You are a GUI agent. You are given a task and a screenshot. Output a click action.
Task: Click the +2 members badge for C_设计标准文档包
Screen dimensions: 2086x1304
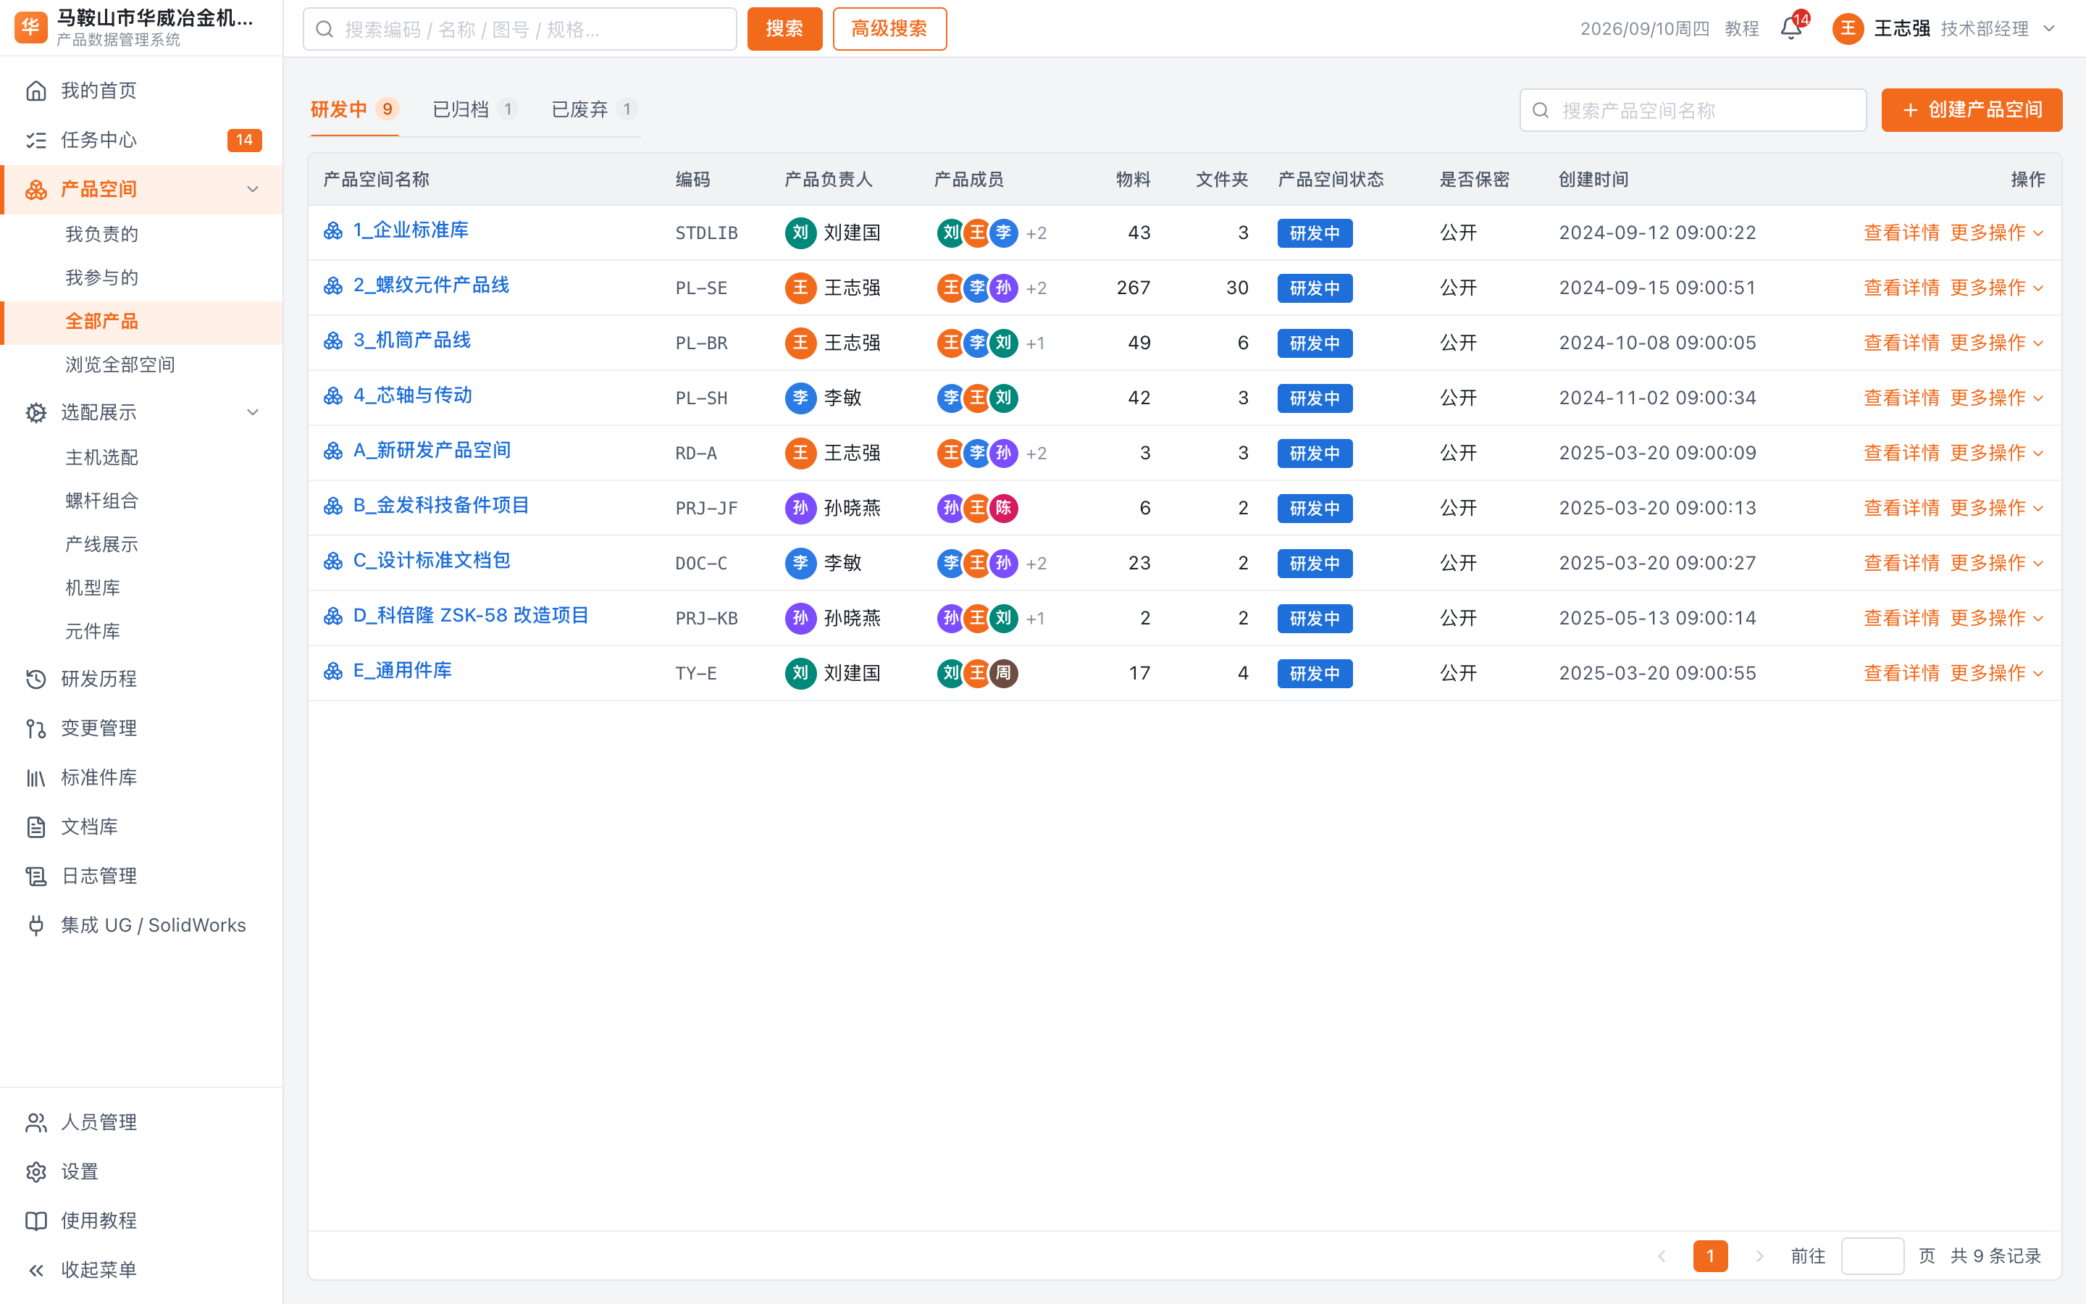pos(1036,564)
